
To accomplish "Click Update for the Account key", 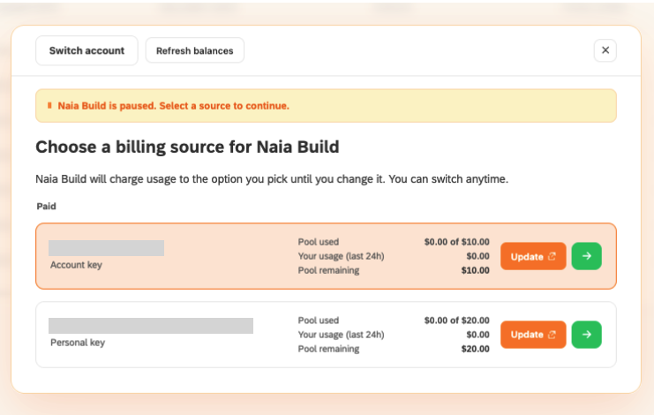I will coord(533,256).
